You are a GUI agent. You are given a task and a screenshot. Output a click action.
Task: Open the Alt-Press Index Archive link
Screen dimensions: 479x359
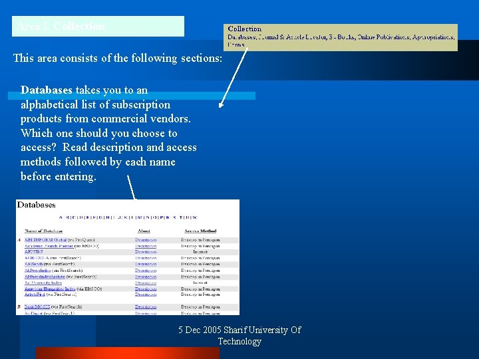(45, 277)
